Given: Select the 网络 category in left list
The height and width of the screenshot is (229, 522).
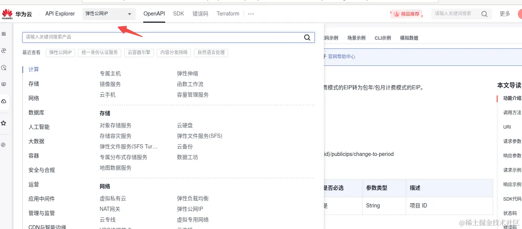Looking at the screenshot, I should coord(34,98).
